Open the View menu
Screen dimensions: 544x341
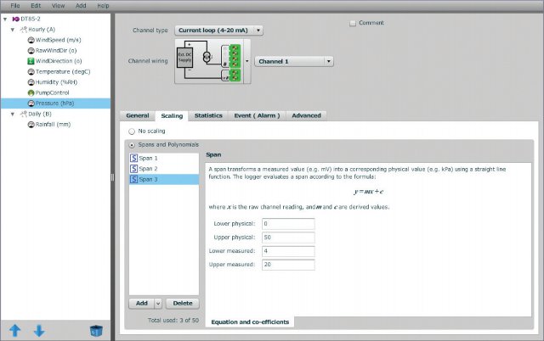click(58, 5)
